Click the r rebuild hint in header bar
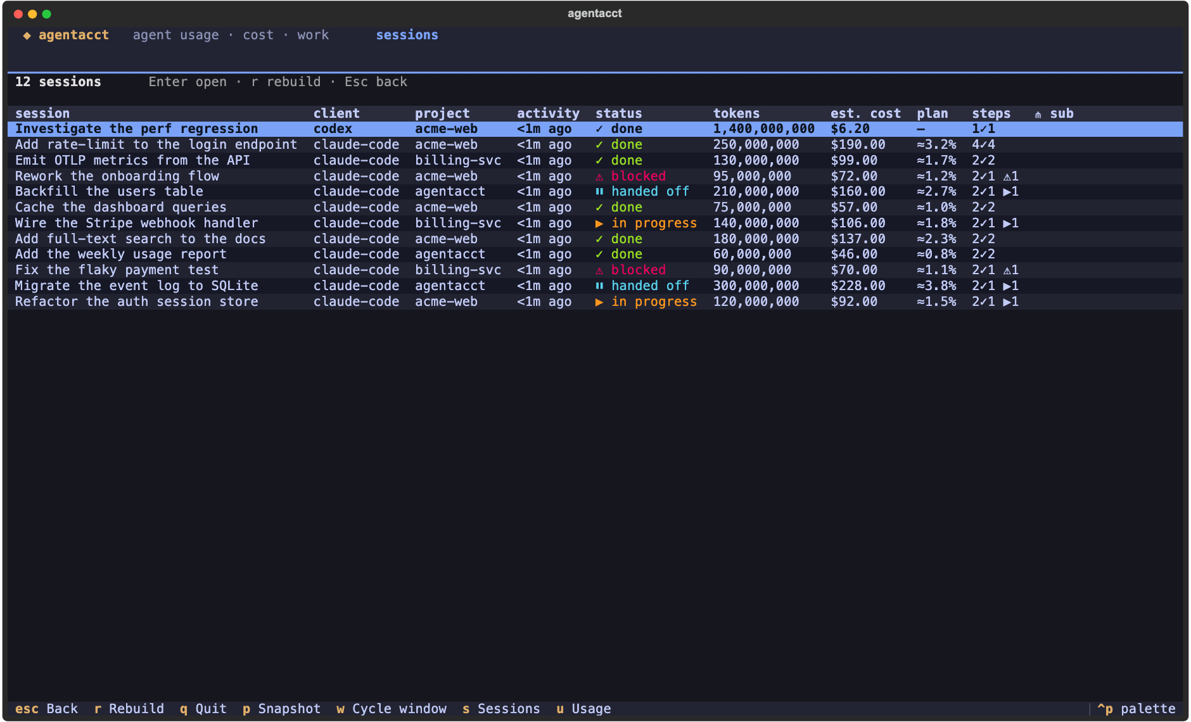Image resolution: width=1191 pixels, height=722 pixels. 286,82
